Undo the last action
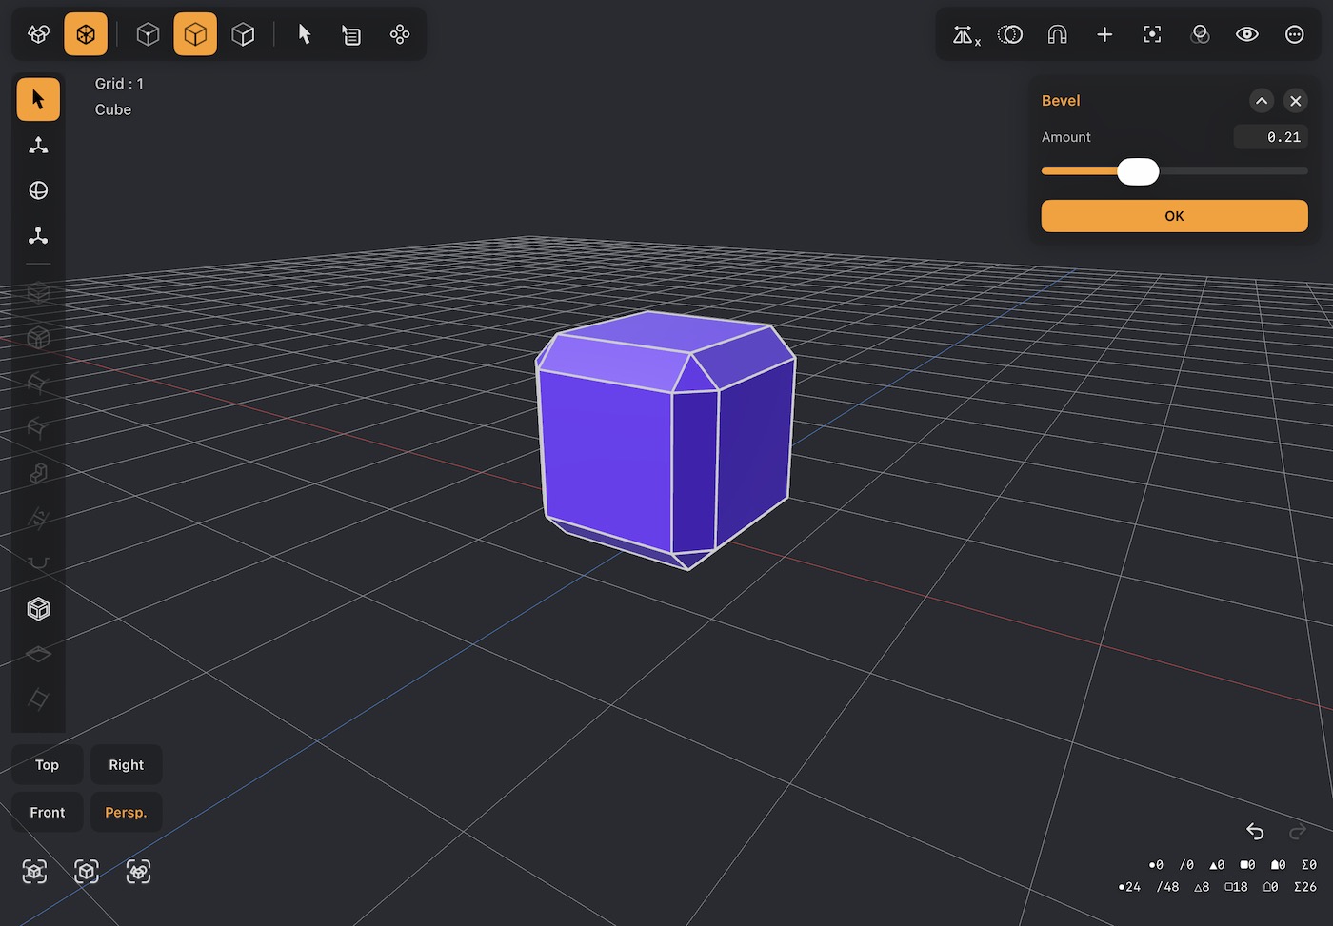This screenshot has height=926, width=1333. tap(1255, 832)
